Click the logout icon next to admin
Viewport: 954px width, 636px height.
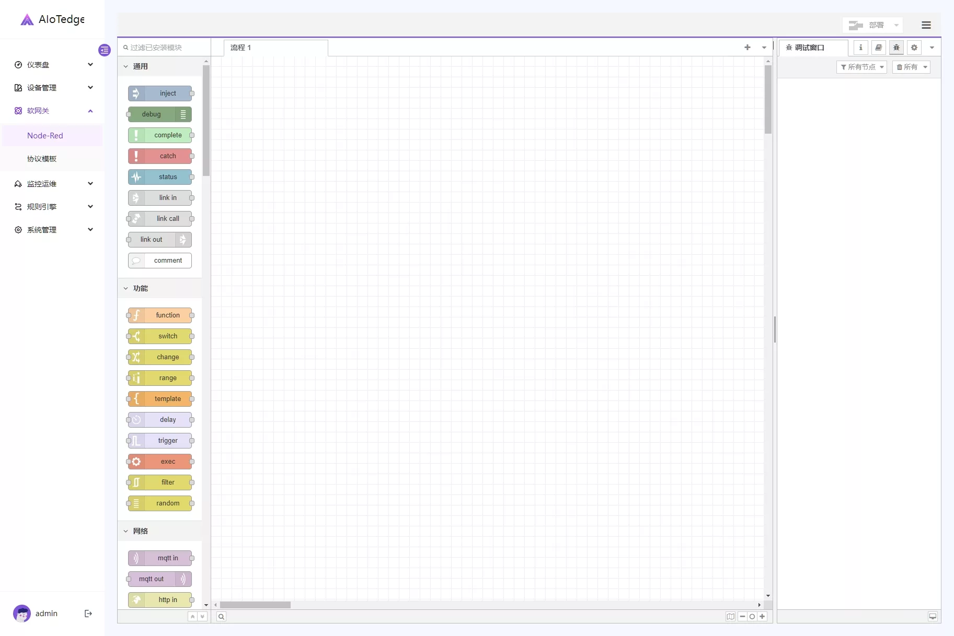88,614
